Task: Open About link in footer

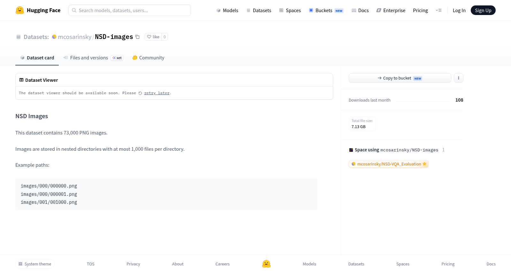Action: [x=178, y=264]
